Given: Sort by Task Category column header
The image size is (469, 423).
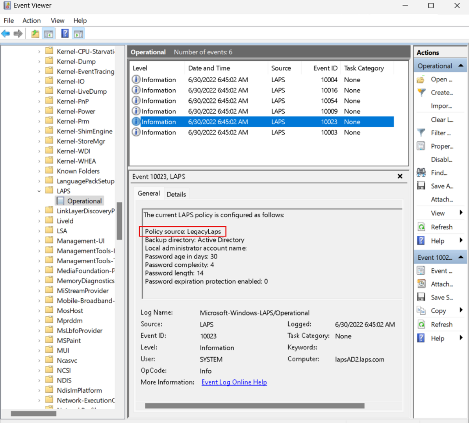Looking at the screenshot, I should coord(368,68).
